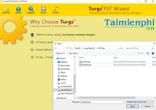Click navigation tree scroll up arrow
The height and width of the screenshot is (110, 156).
click(x=75, y=57)
